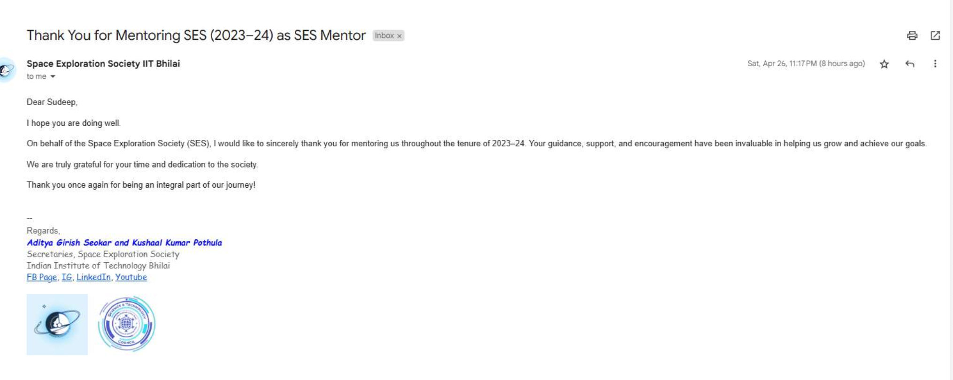View the Science & Technology Council logo
The image size is (953, 380).
[126, 324]
